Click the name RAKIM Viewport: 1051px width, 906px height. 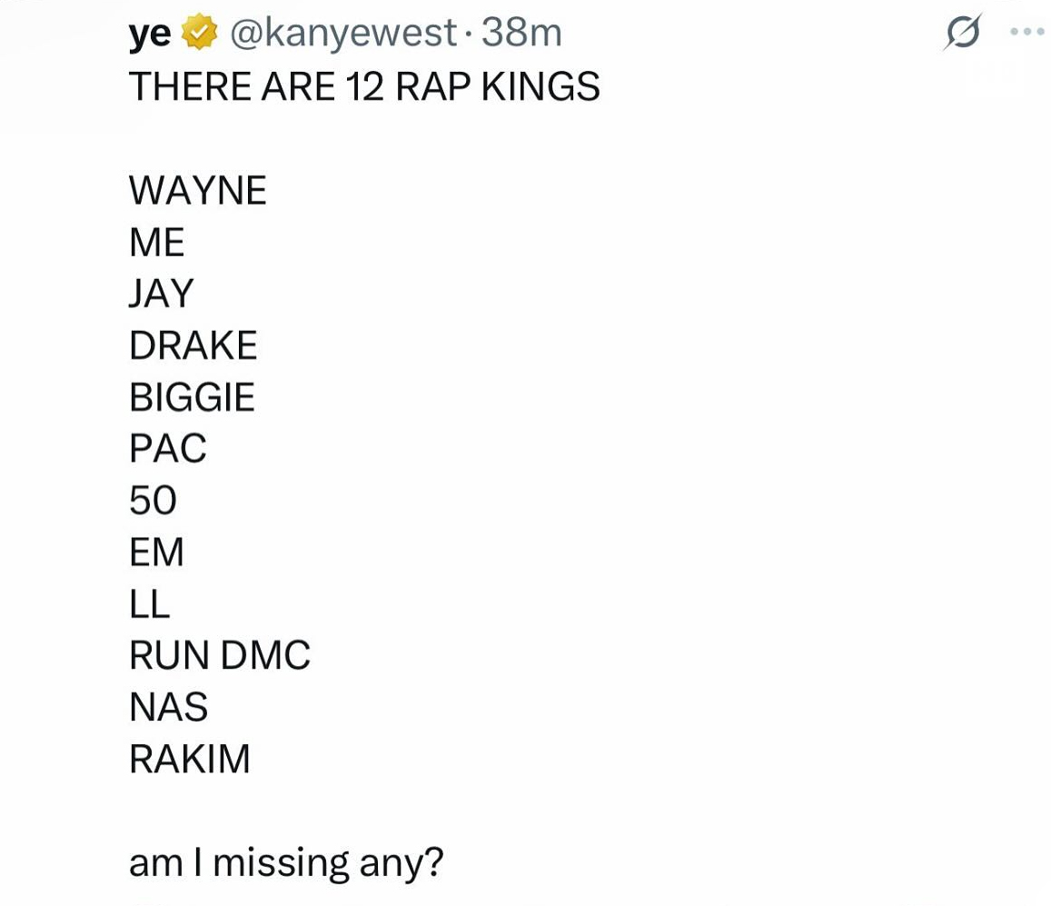pyautogui.click(x=190, y=759)
